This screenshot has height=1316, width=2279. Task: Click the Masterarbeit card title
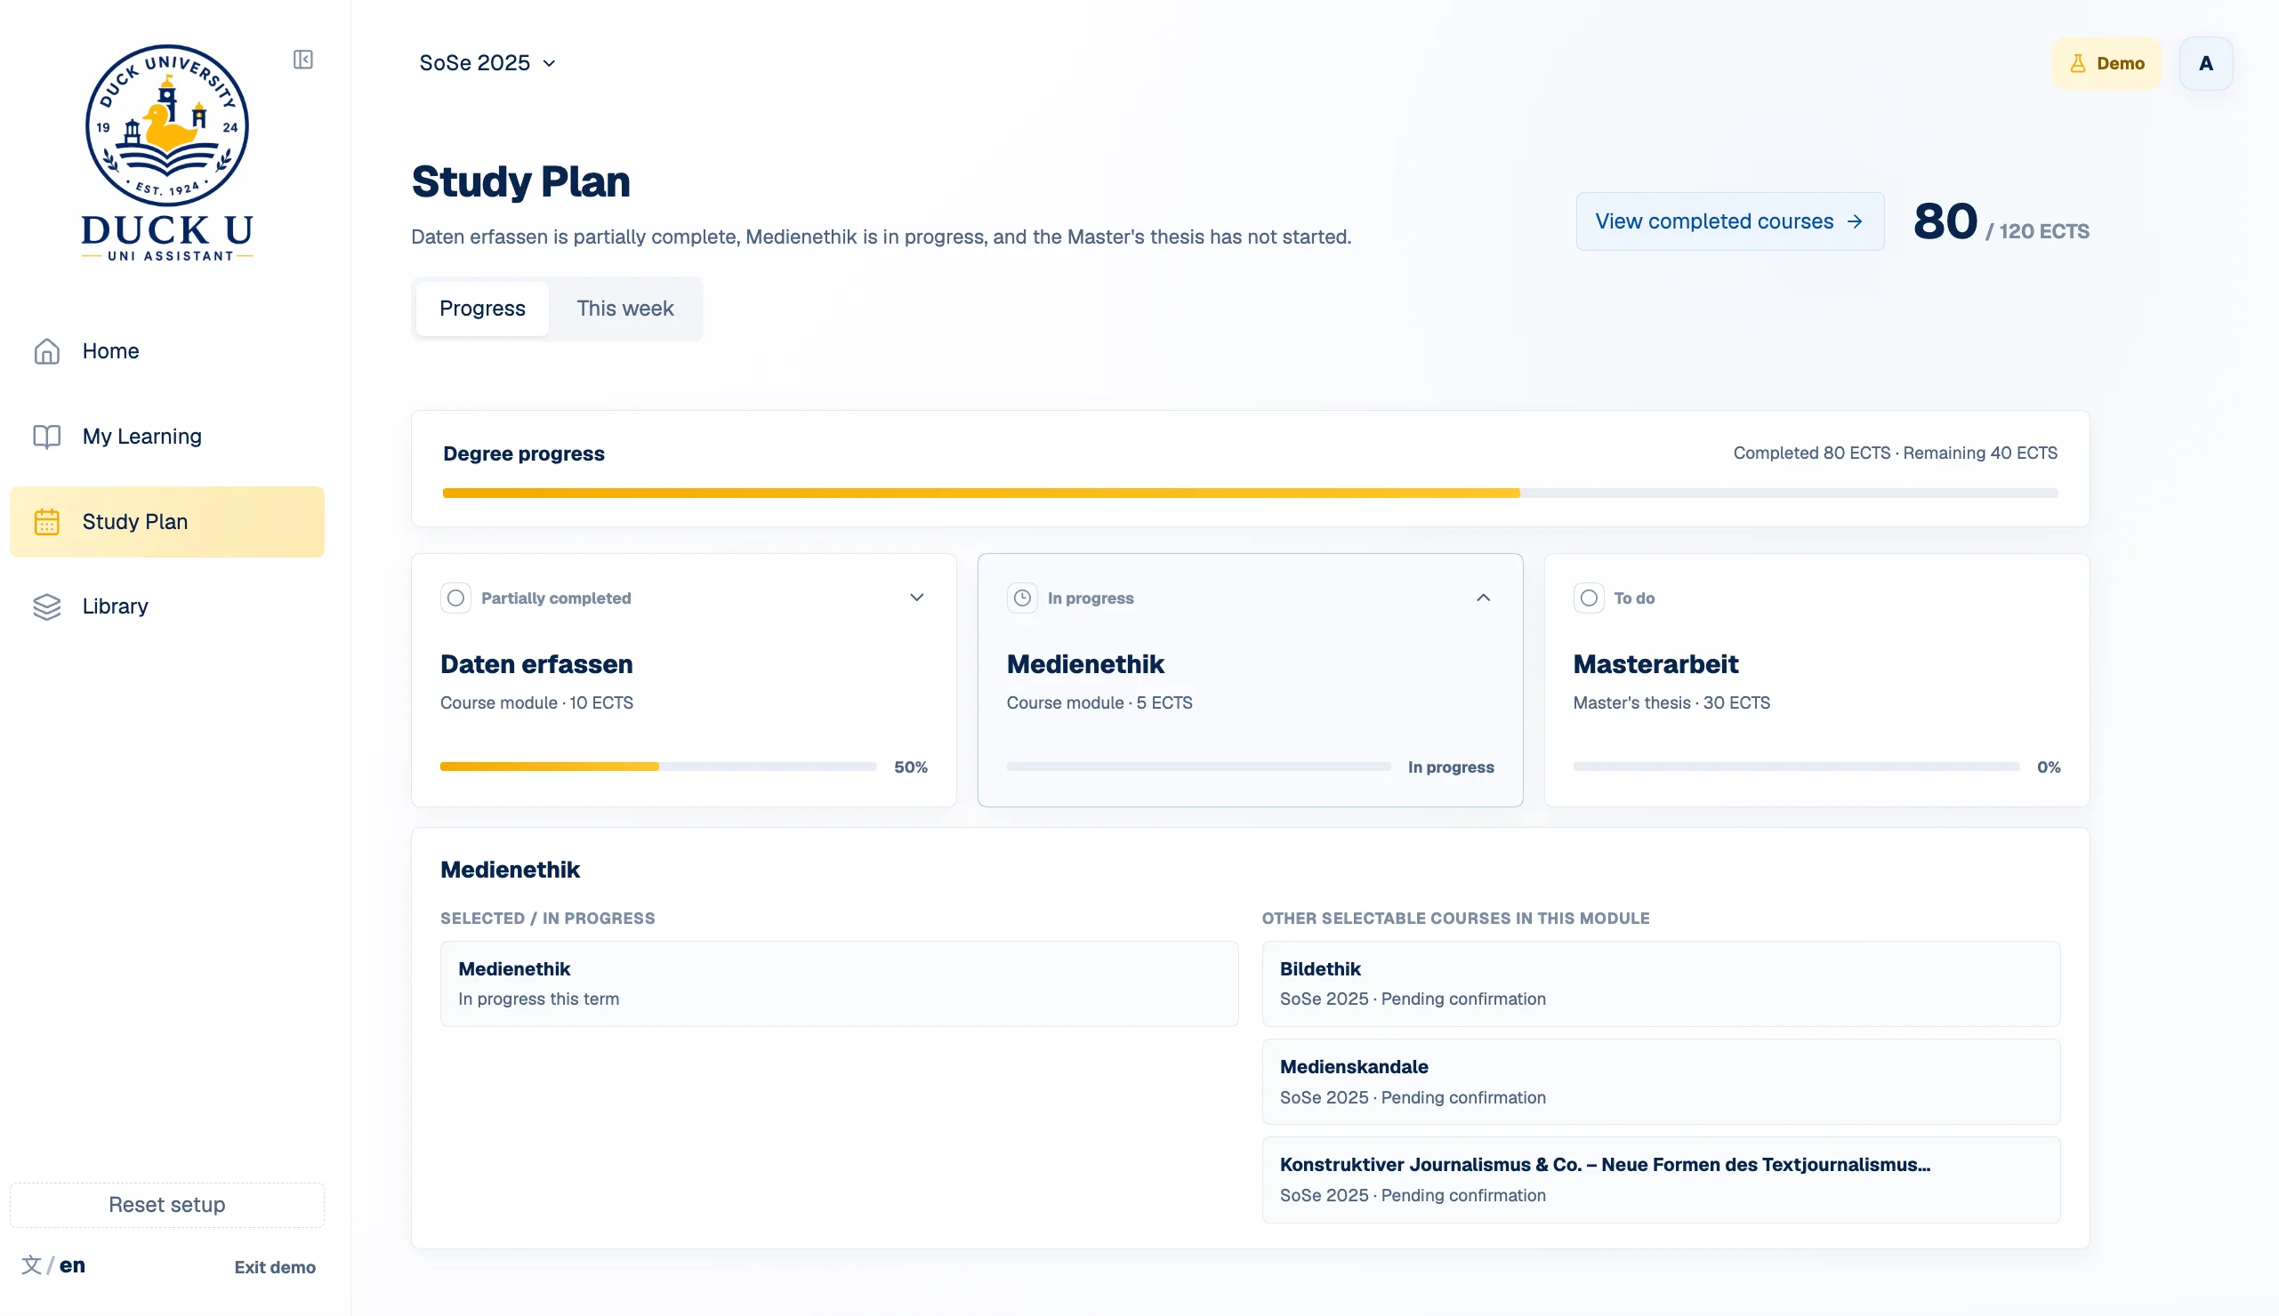[1655, 664]
